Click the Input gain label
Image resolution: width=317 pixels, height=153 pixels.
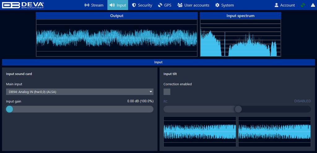click(14, 101)
